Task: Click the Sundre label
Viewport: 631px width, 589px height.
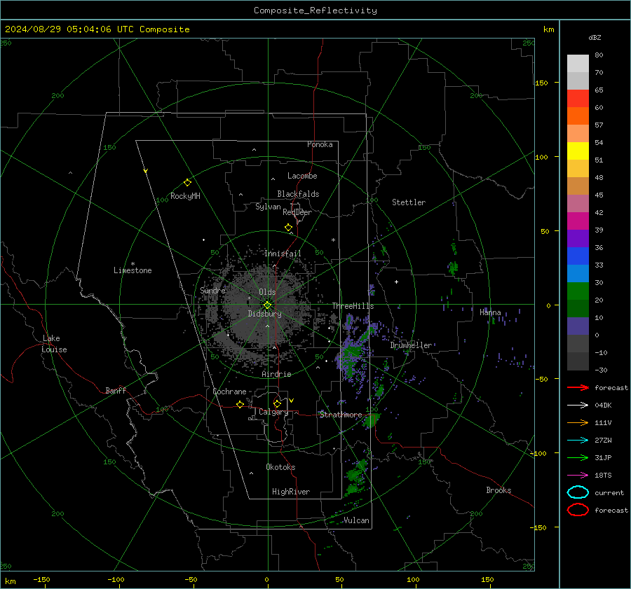Action: pyautogui.click(x=212, y=291)
